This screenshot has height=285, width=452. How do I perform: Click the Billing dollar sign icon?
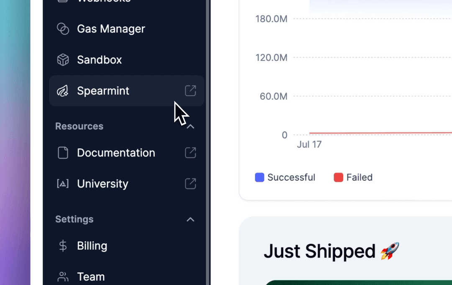coord(63,246)
